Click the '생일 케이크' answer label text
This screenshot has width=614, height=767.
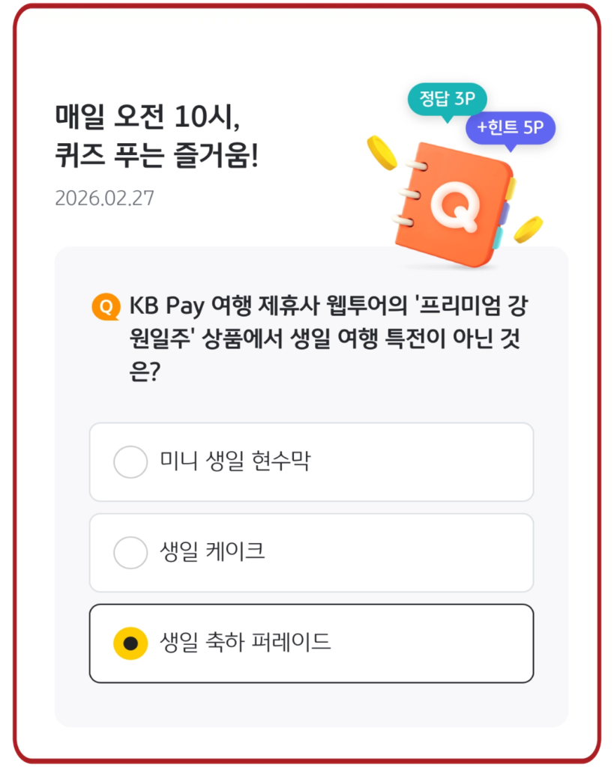(x=212, y=553)
